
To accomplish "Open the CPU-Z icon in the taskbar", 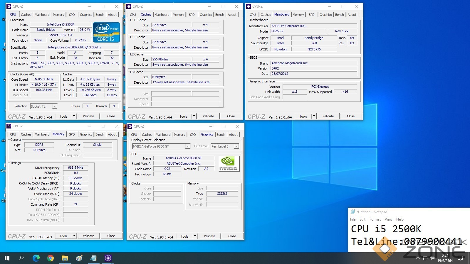I will coord(108,258).
